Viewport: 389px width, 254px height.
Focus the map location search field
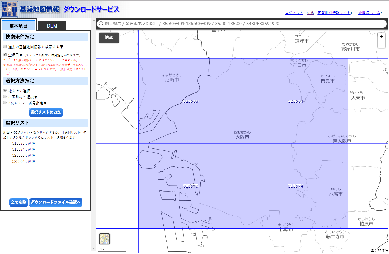click(x=241, y=24)
